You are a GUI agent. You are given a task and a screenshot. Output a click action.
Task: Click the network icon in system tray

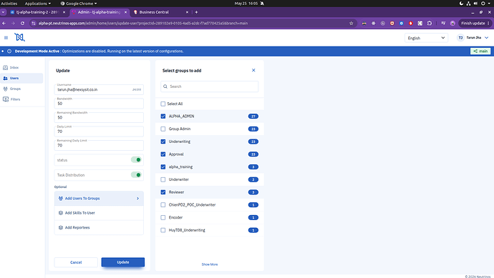468,4
